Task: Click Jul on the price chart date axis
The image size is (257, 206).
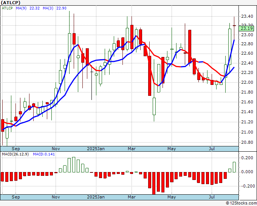Action: (x=212, y=149)
